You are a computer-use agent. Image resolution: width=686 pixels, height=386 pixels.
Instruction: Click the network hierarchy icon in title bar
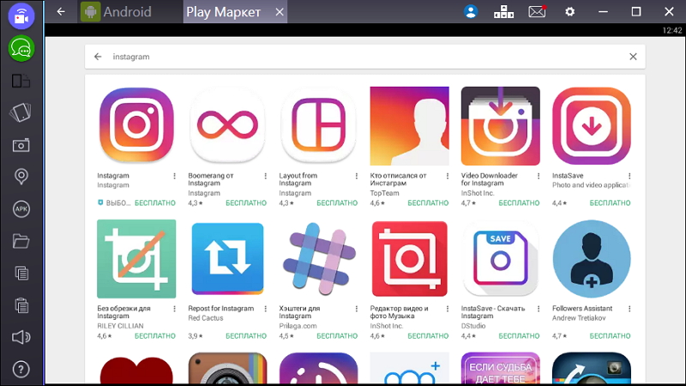pyautogui.click(x=503, y=12)
